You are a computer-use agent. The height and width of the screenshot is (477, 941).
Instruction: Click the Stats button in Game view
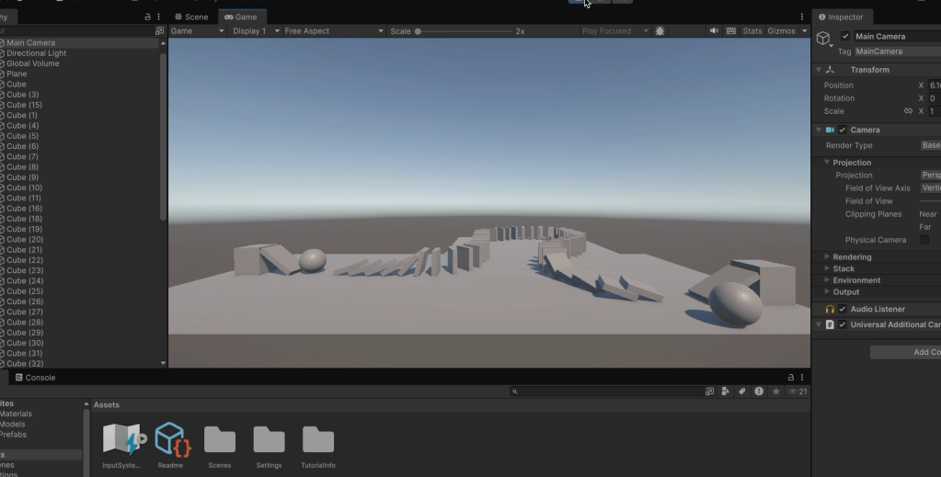click(x=752, y=31)
